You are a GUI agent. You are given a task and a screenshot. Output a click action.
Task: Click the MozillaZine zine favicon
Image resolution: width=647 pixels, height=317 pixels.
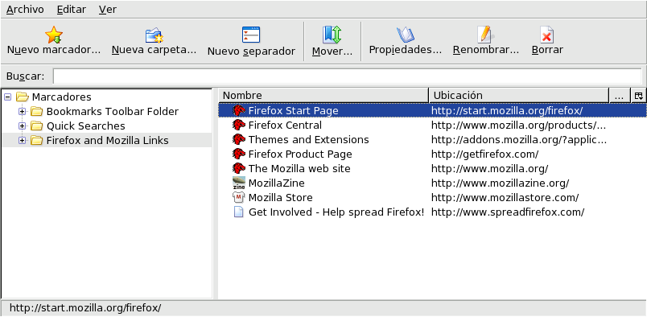[239, 183]
